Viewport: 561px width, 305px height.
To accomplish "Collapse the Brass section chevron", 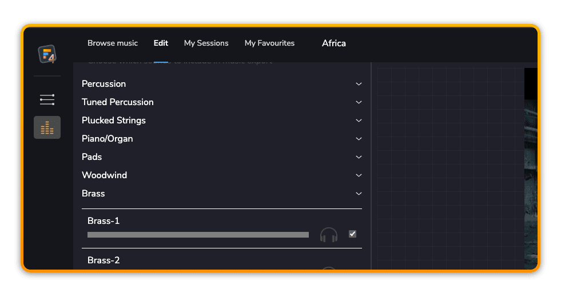I will click(359, 194).
